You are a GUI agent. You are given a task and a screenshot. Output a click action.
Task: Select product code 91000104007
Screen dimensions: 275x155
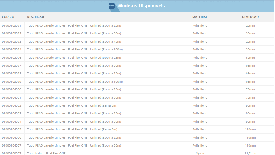pos(11,146)
